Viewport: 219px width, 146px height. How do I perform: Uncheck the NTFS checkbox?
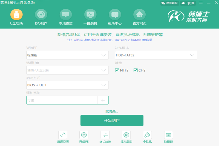point(117,70)
